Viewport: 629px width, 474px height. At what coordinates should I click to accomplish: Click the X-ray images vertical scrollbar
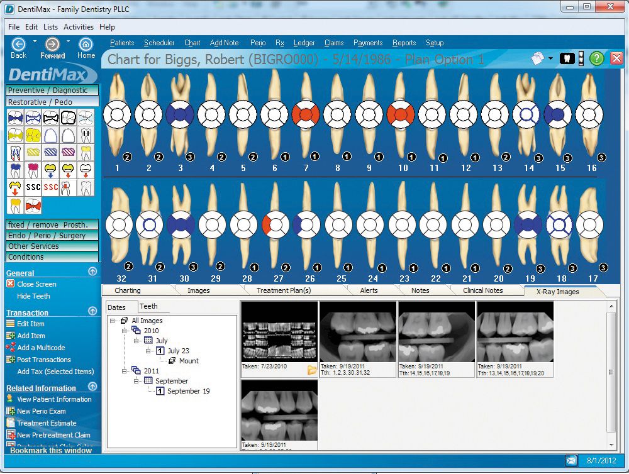click(x=611, y=371)
